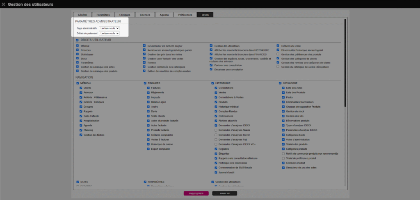This screenshot has height=200, width=420.
Task: Uncheck Export comptable under Finances
Action: [148, 149]
